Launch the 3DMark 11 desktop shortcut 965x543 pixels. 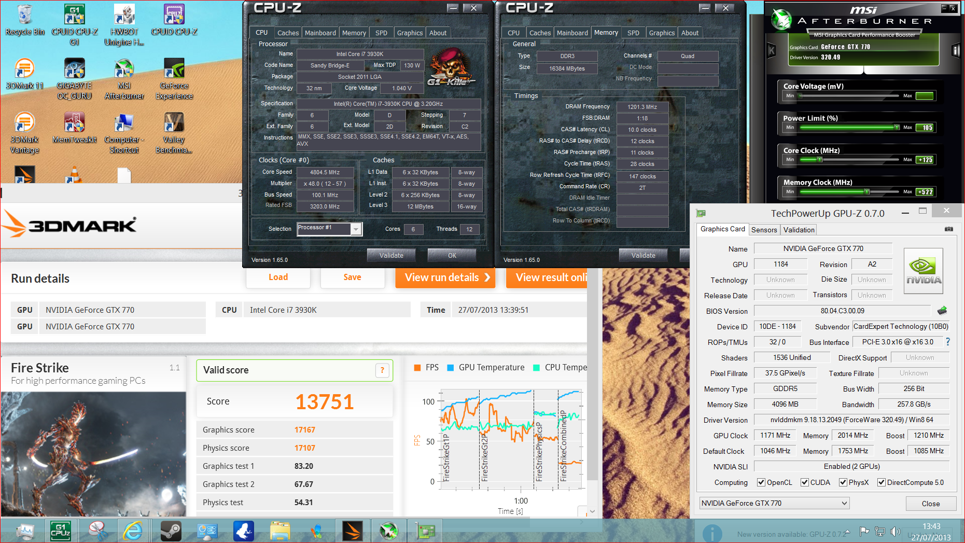tap(24, 74)
